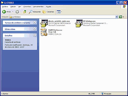Click the directx_oct2006_redist.exe file name

(x=59, y=21)
